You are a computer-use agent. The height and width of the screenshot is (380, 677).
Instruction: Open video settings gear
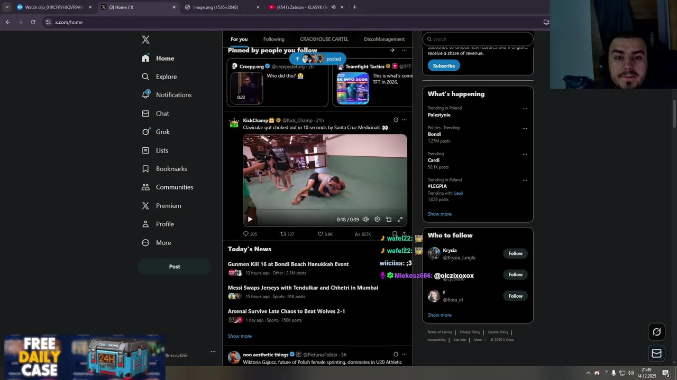point(377,220)
